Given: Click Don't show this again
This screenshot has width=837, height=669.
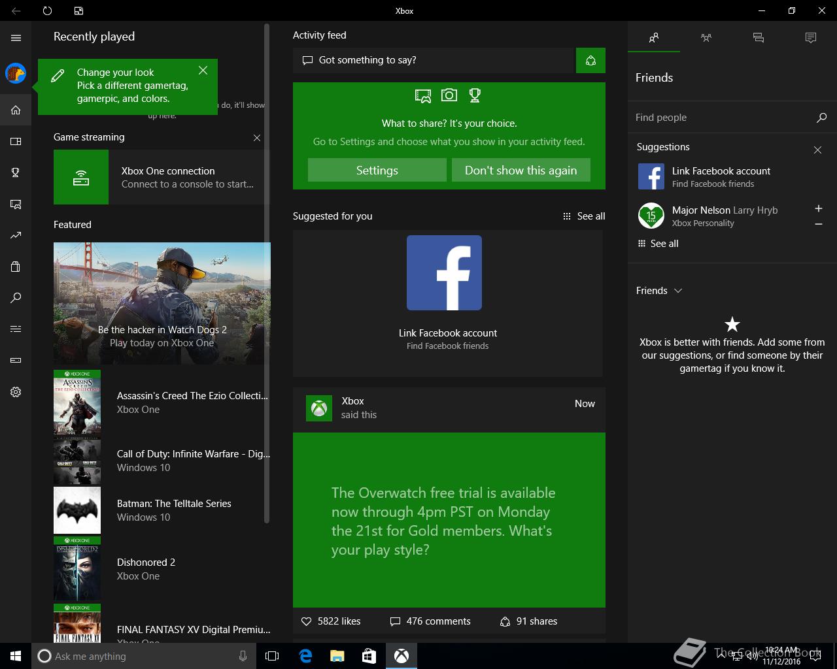Looking at the screenshot, I should pyautogui.click(x=521, y=171).
